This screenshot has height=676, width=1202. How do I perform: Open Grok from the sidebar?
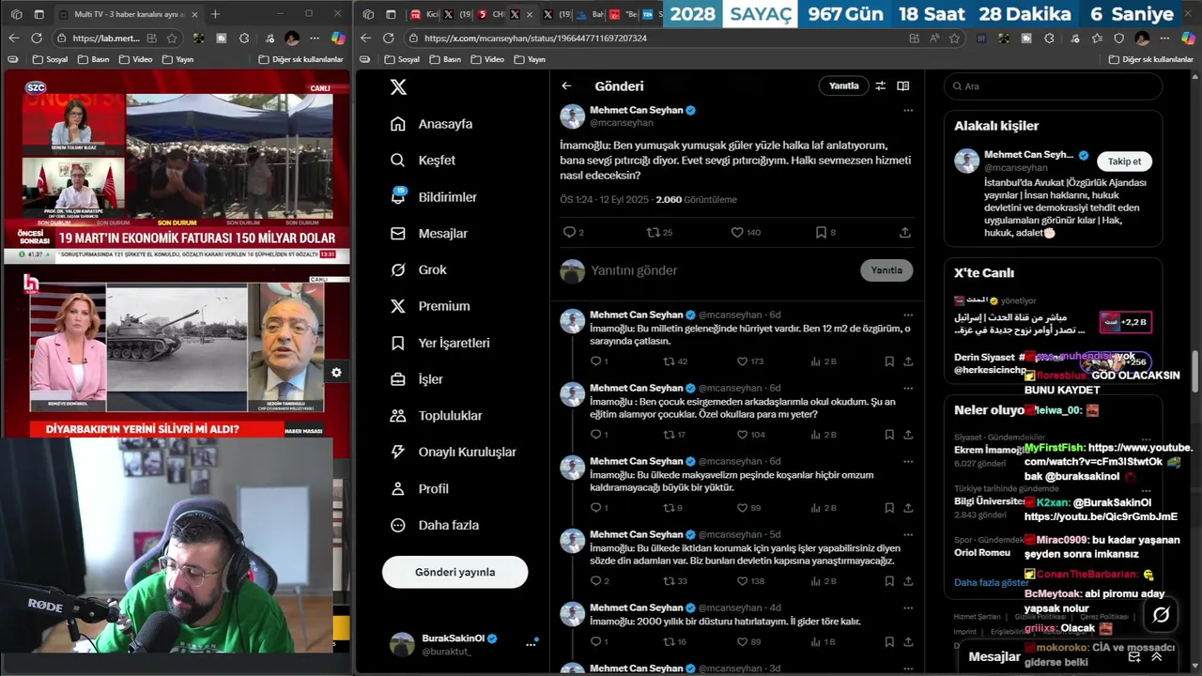coord(419,269)
